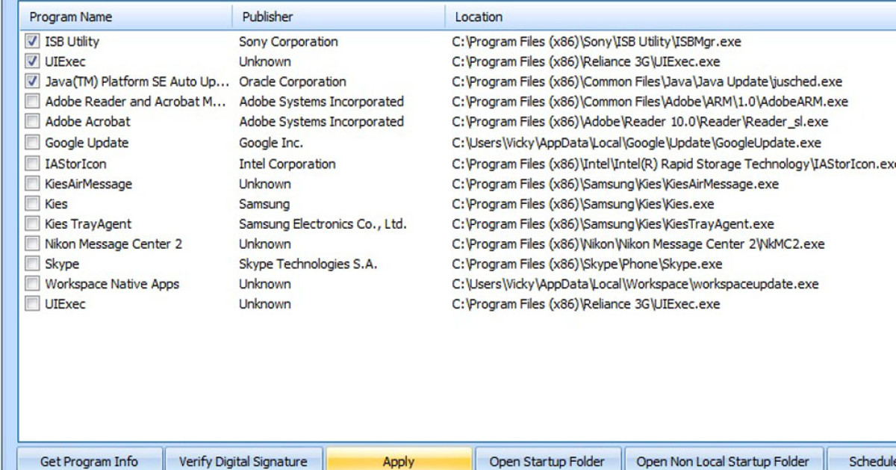Image resolution: width=896 pixels, height=470 pixels.
Task: Enable the KiesAirMessage checkbox
Action: [32, 184]
